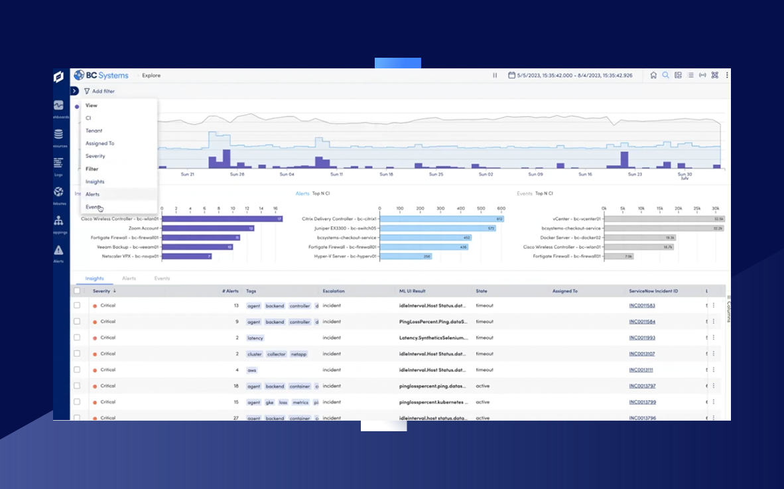784x489 pixels.
Task: Click the Zoom Account insights bar
Action: (x=208, y=228)
